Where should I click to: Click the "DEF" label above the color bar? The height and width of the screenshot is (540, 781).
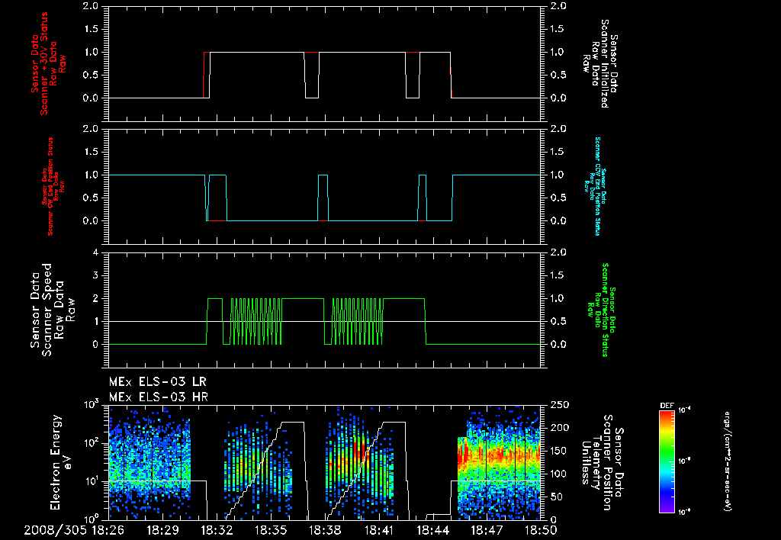(667, 406)
